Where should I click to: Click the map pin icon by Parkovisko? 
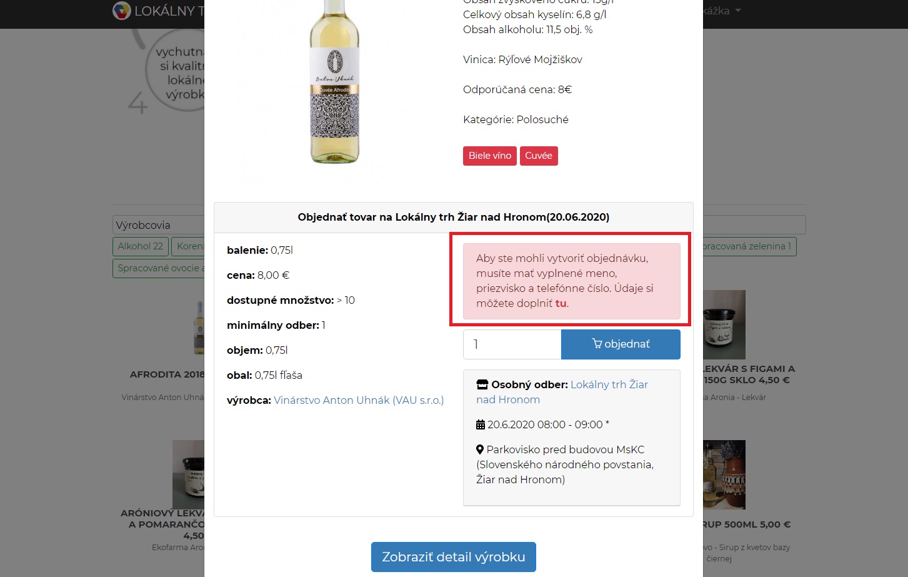click(480, 449)
